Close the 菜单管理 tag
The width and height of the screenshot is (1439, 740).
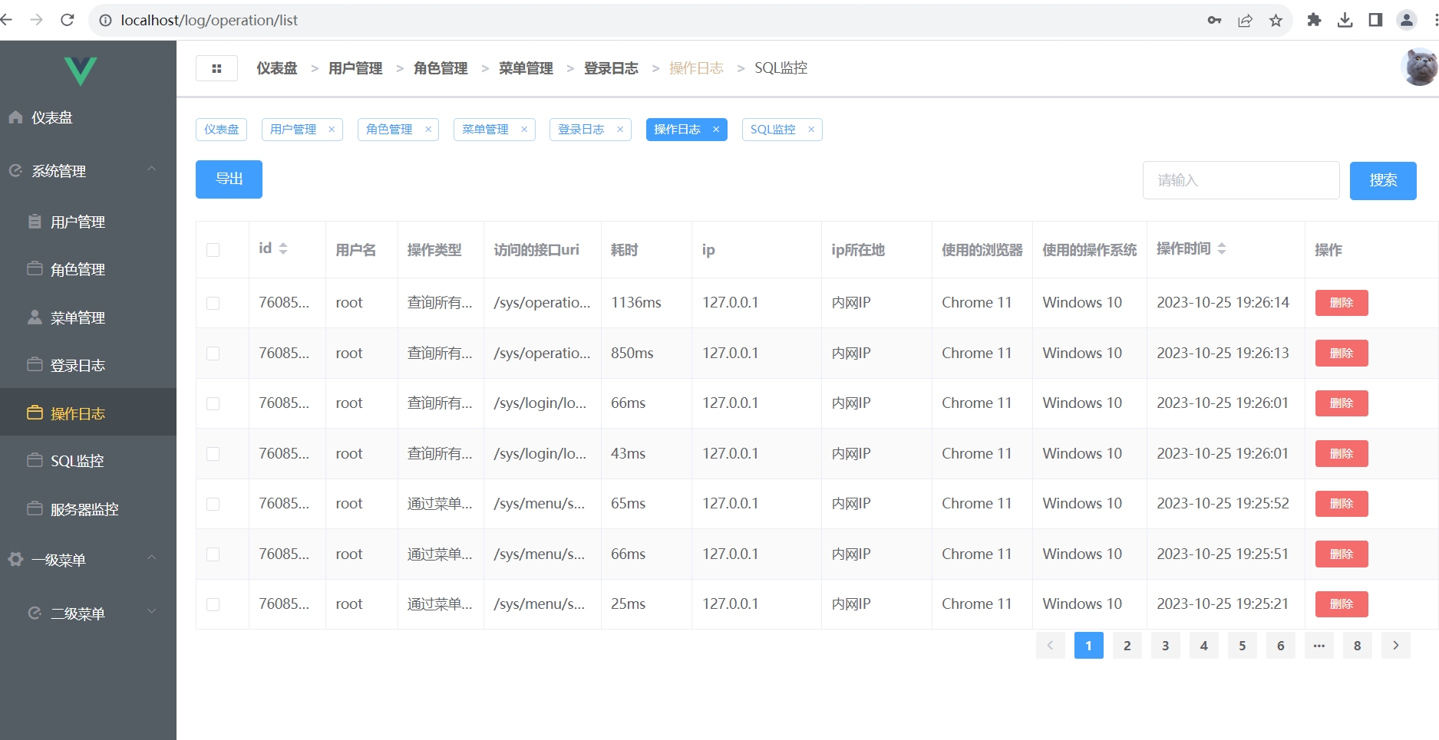[x=524, y=130]
